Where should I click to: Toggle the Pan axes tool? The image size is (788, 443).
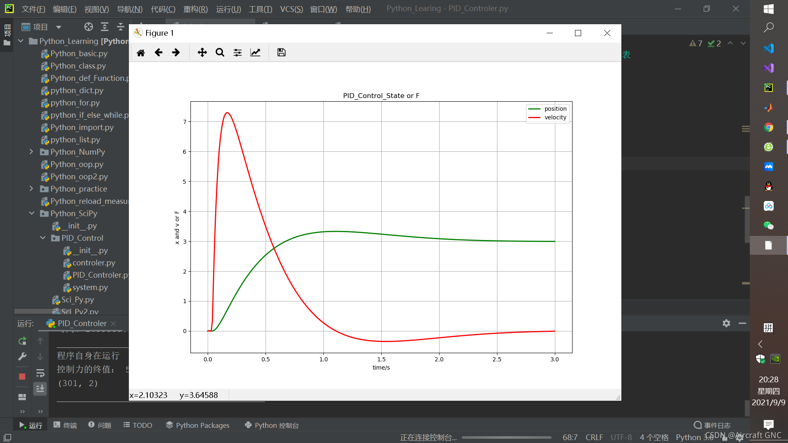point(202,53)
